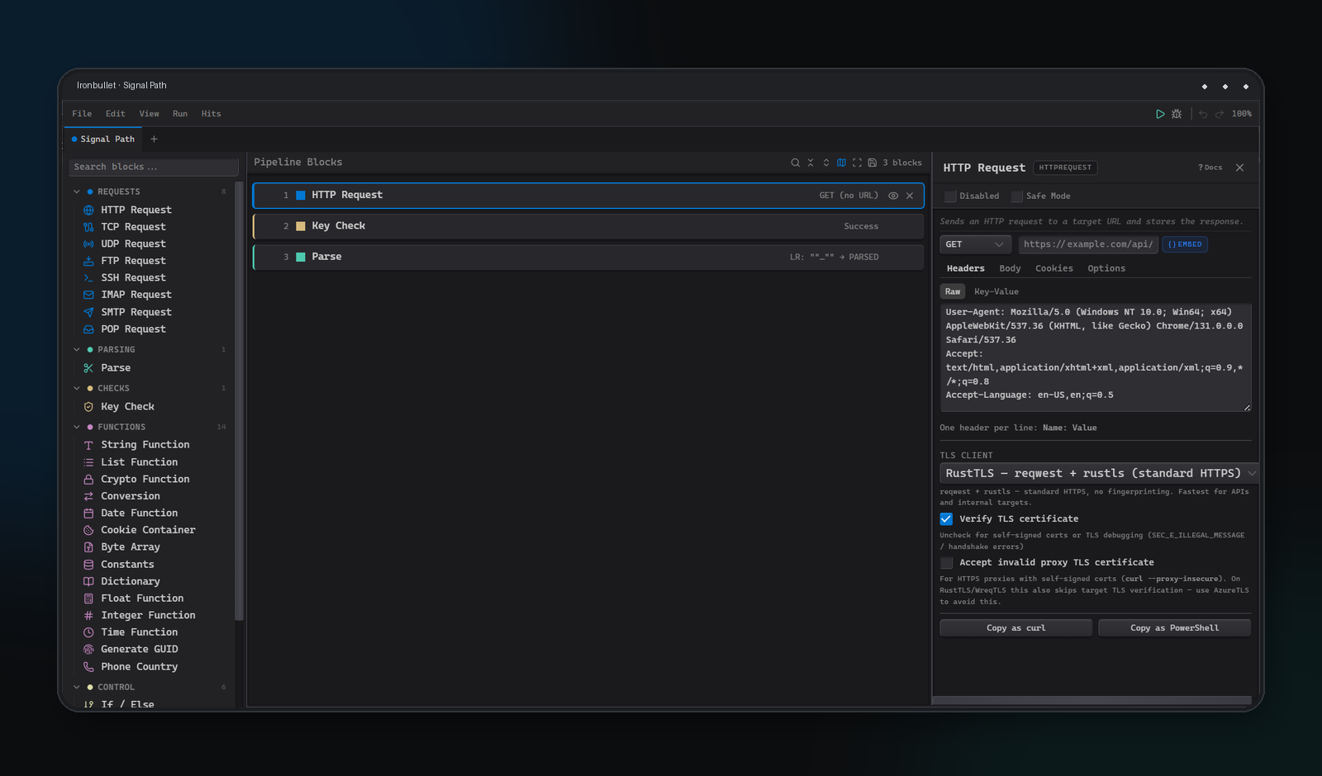Uncheck Verify TLS certificate
The image size is (1322, 776).
pyautogui.click(x=946, y=519)
